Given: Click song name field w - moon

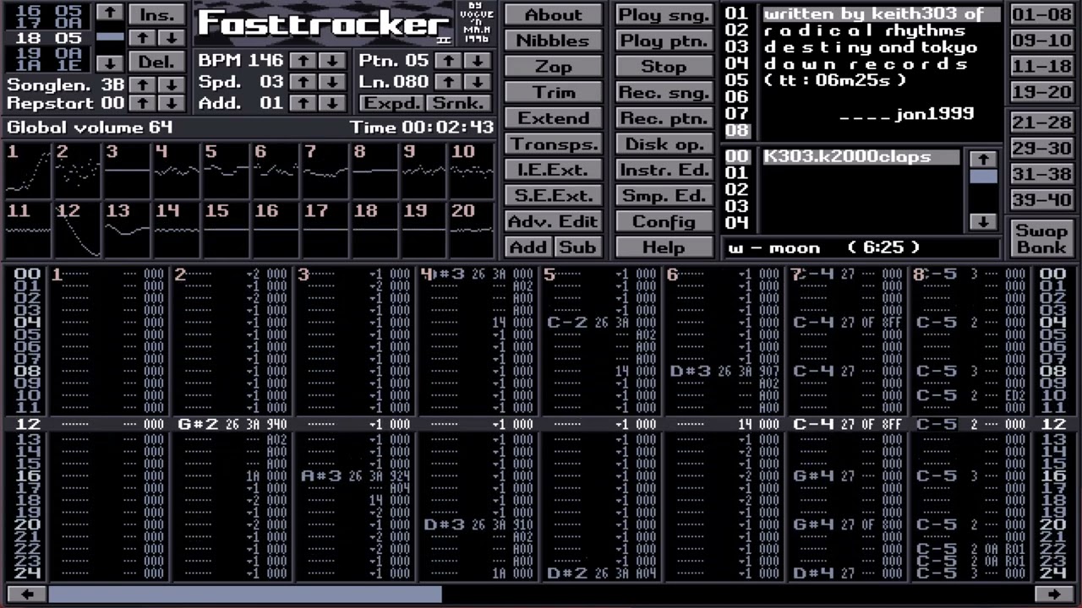Looking at the screenshot, I should point(862,247).
